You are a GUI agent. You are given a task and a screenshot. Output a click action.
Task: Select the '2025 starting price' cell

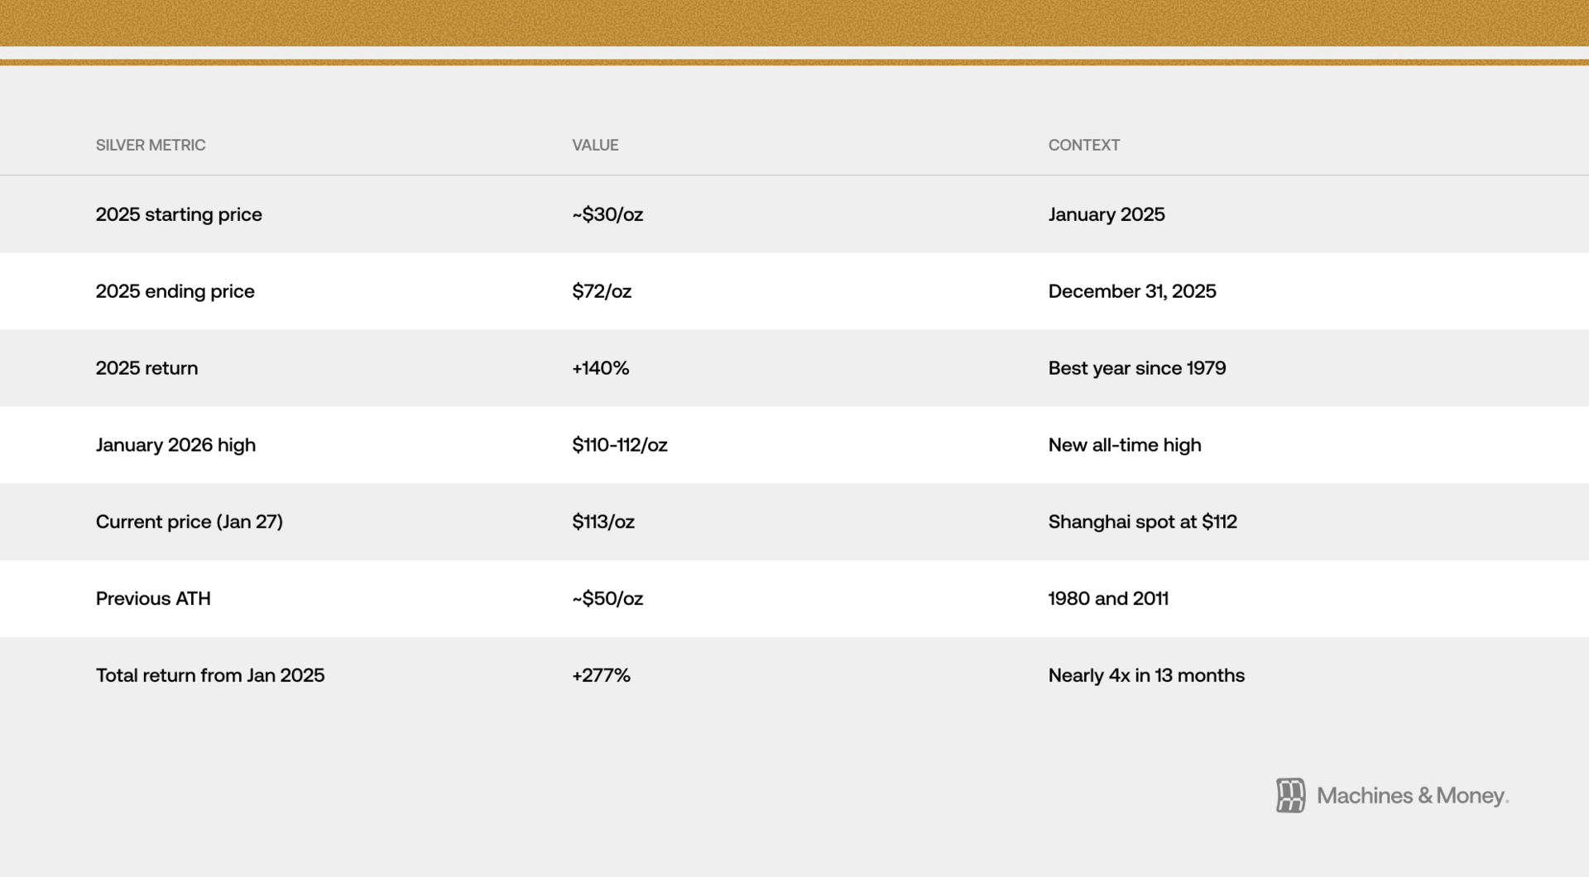(179, 214)
